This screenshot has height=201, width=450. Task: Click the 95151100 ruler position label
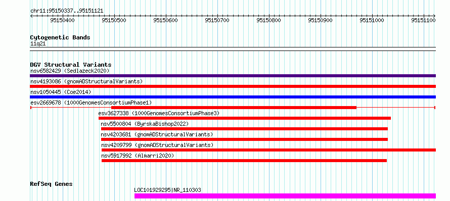coord(424,20)
